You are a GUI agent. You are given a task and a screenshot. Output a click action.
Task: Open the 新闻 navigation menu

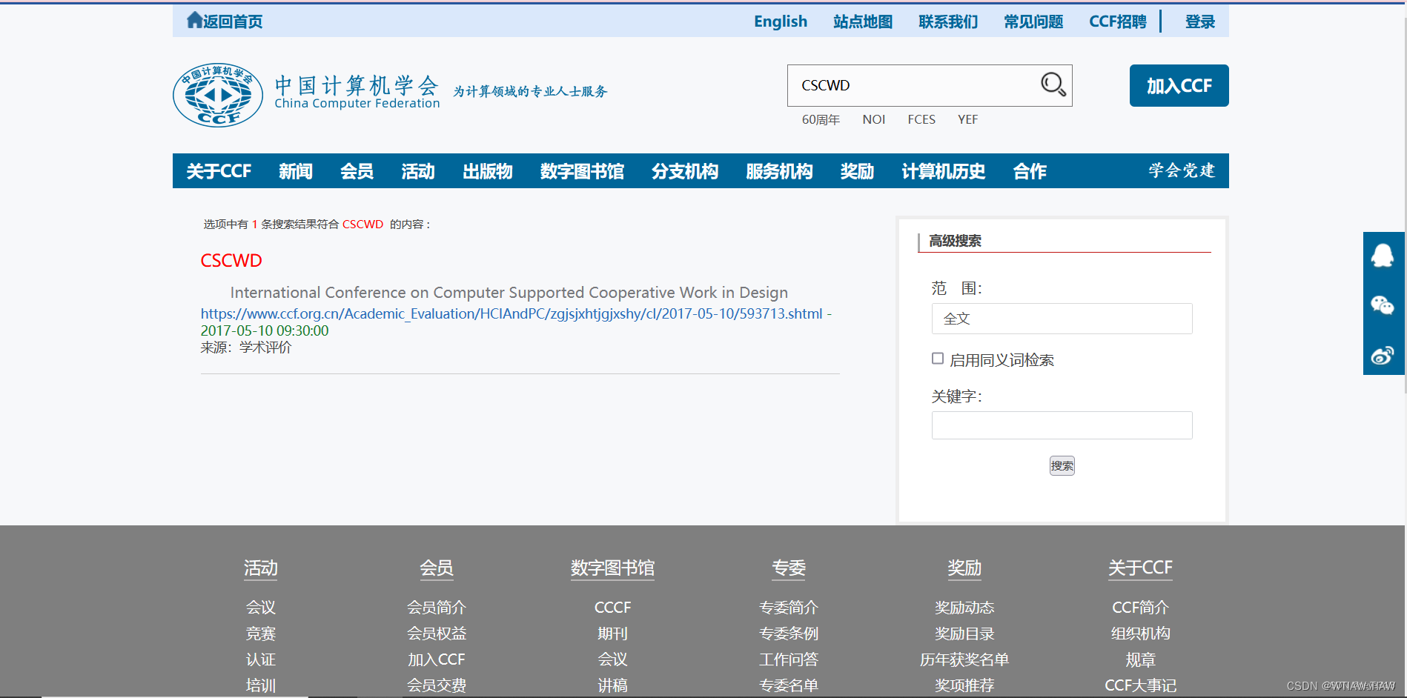296,171
